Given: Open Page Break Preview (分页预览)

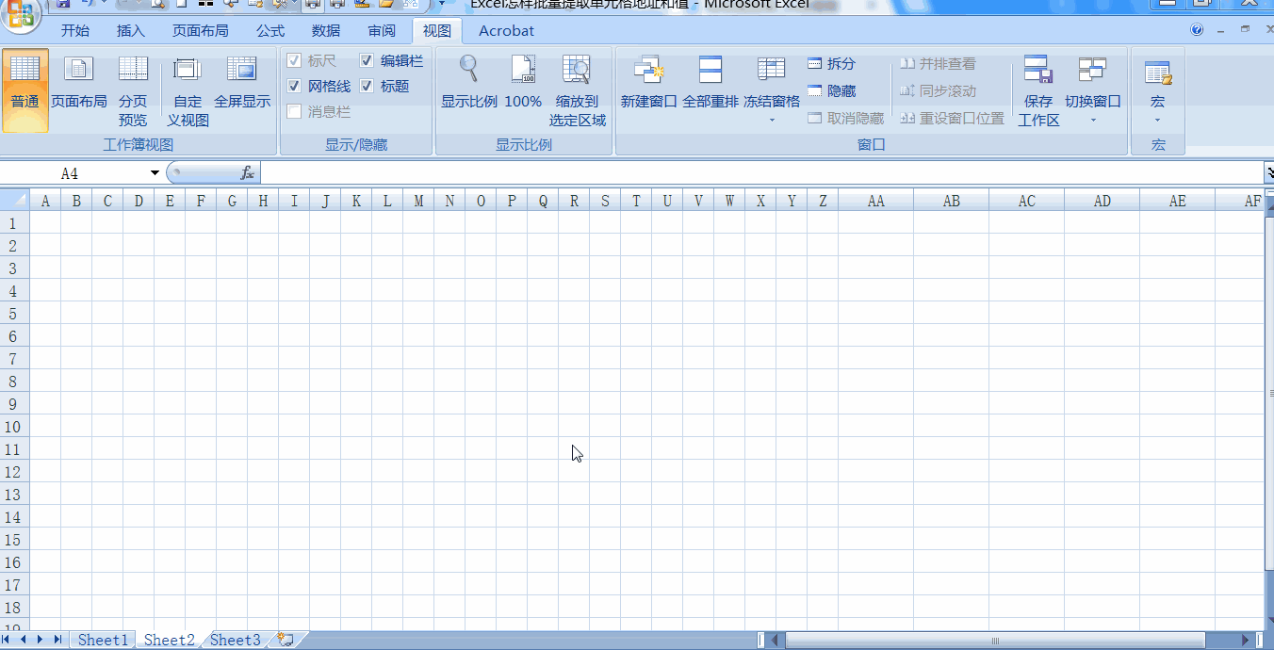Looking at the screenshot, I should tap(133, 90).
